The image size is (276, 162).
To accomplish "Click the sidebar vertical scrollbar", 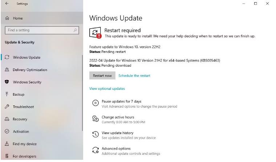I will pyautogui.click(x=82, y=93).
